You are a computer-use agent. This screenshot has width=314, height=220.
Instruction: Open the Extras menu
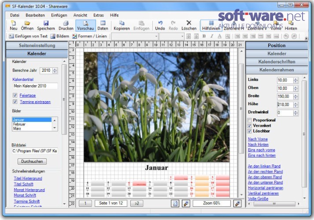click(99, 15)
